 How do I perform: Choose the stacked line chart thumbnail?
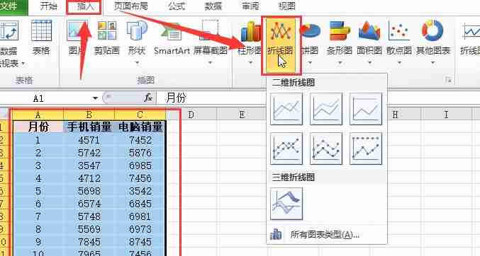tap(326, 109)
